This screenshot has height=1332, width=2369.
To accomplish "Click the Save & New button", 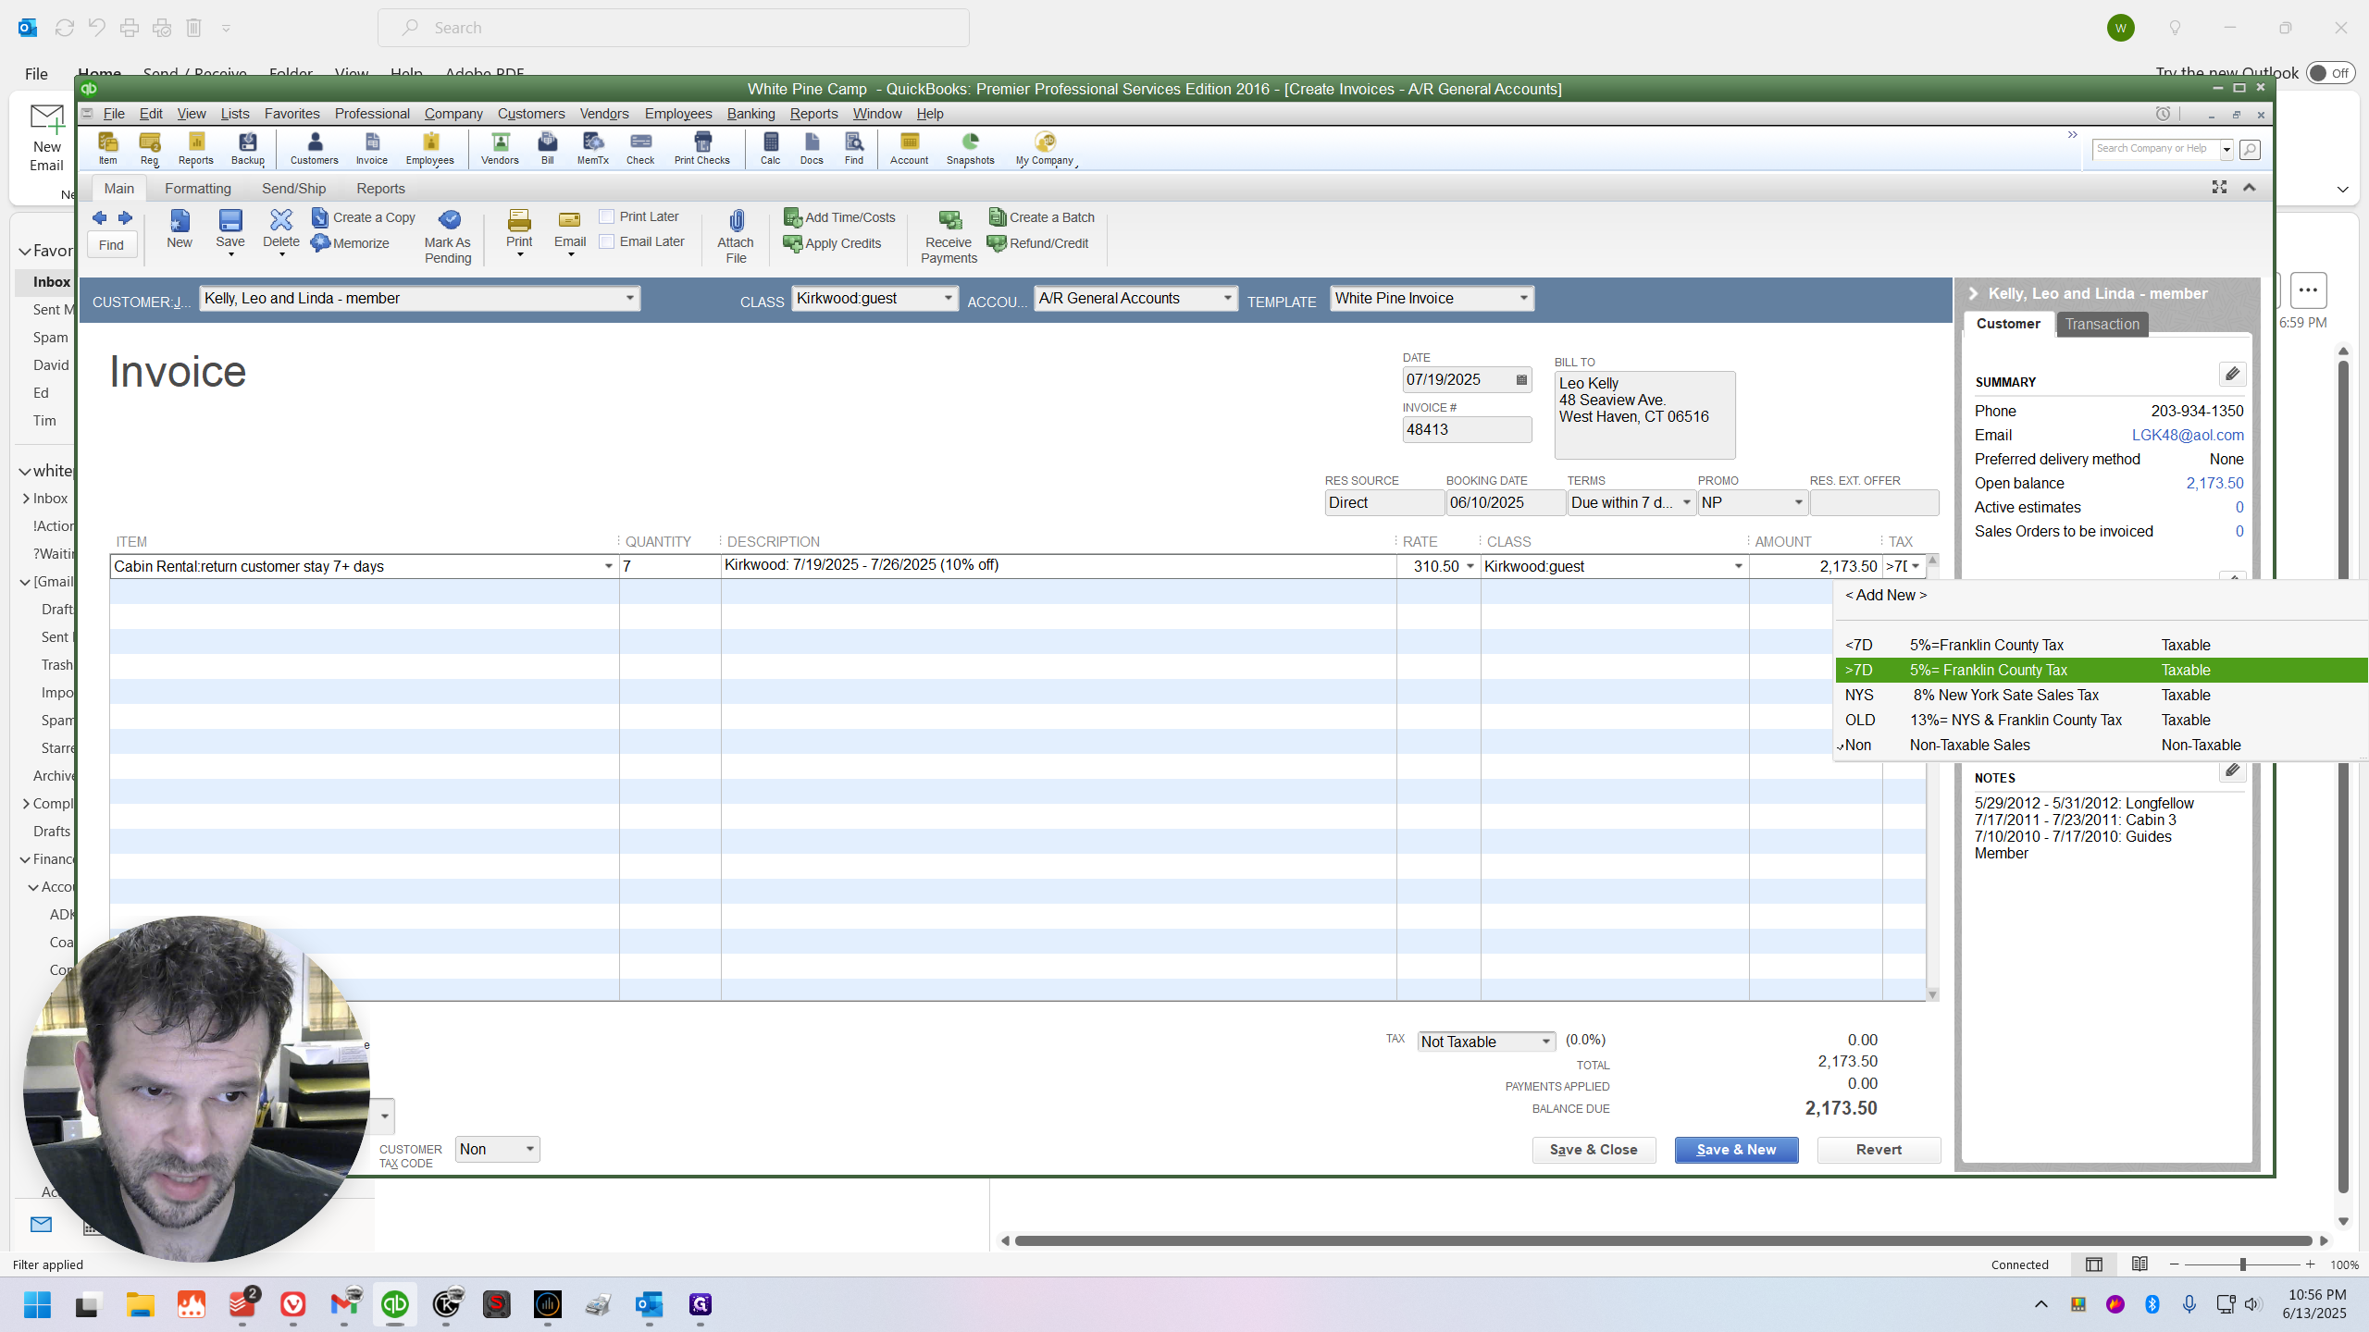I will (1736, 1150).
